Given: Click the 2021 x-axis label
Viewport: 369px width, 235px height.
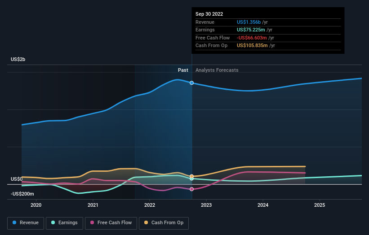Looking at the screenshot, I should click(93, 205).
